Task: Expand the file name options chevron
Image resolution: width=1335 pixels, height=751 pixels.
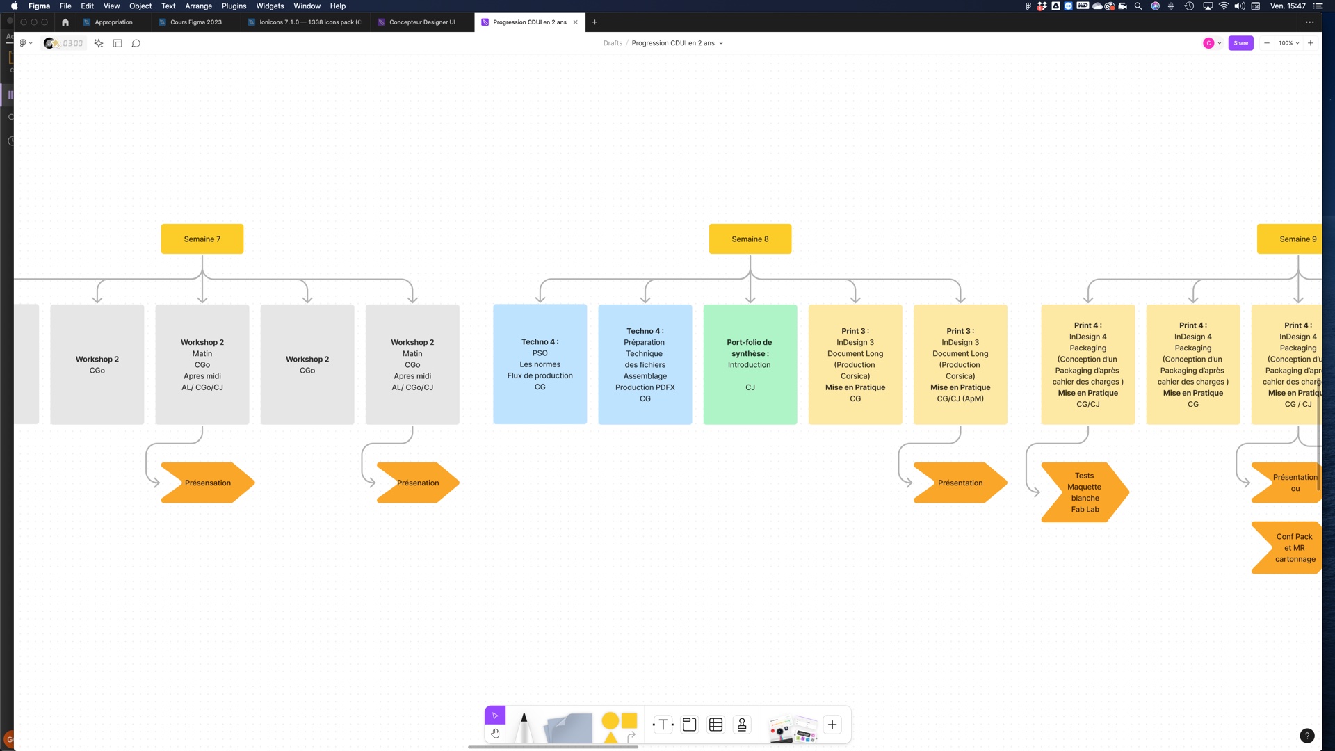Action: [721, 43]
